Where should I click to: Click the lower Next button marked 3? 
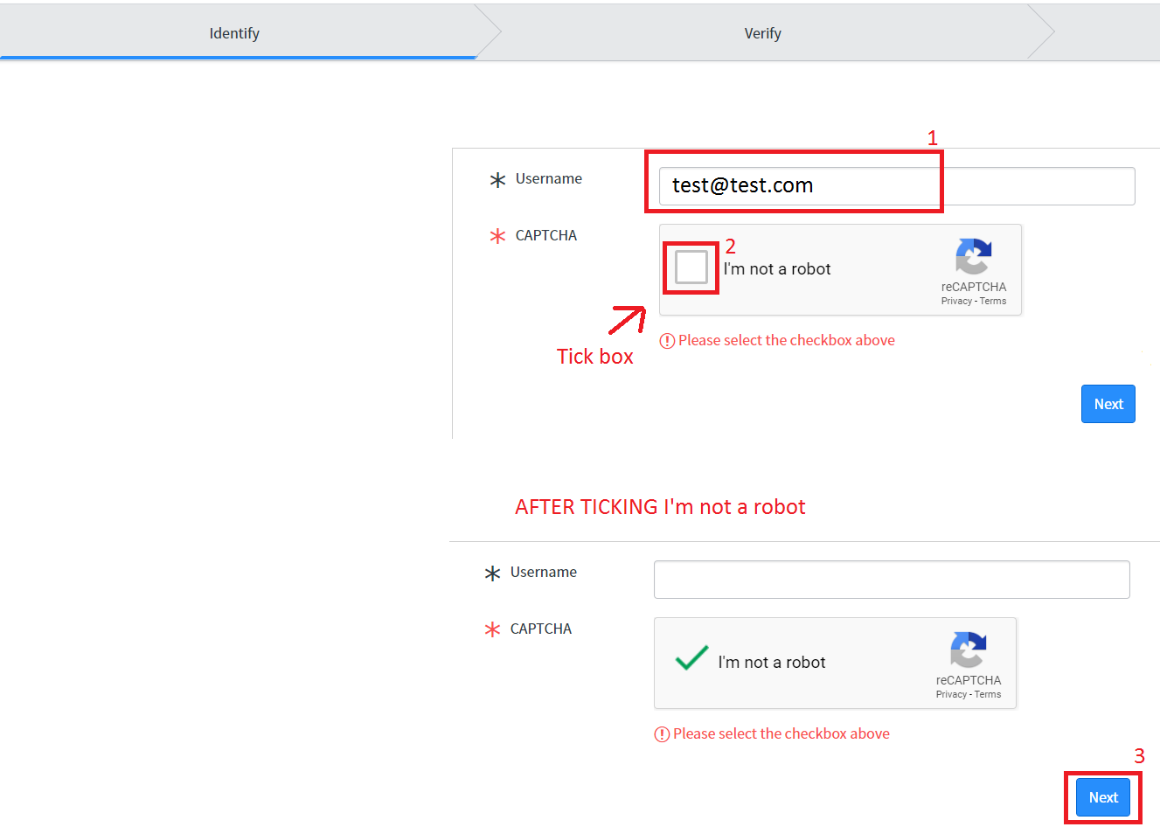[x=1103, y=797]
